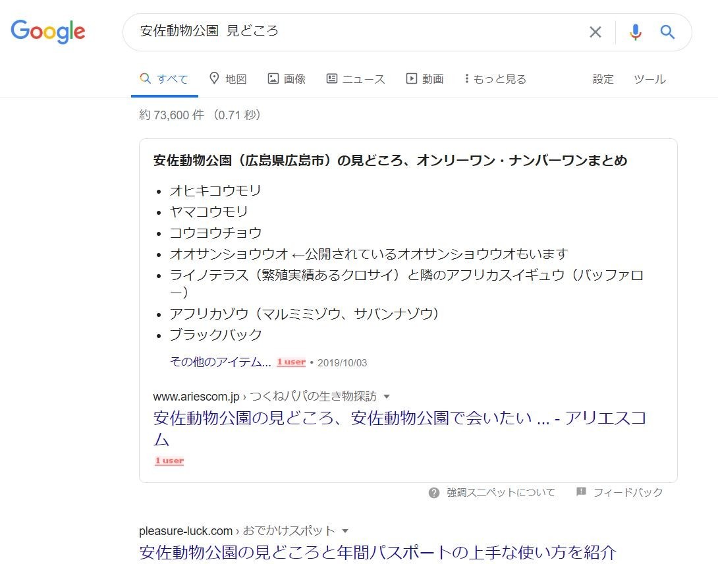
Task: Expand dropdown arrow next to つくねパパの生き物探訪
Action: tap(387, 396)
